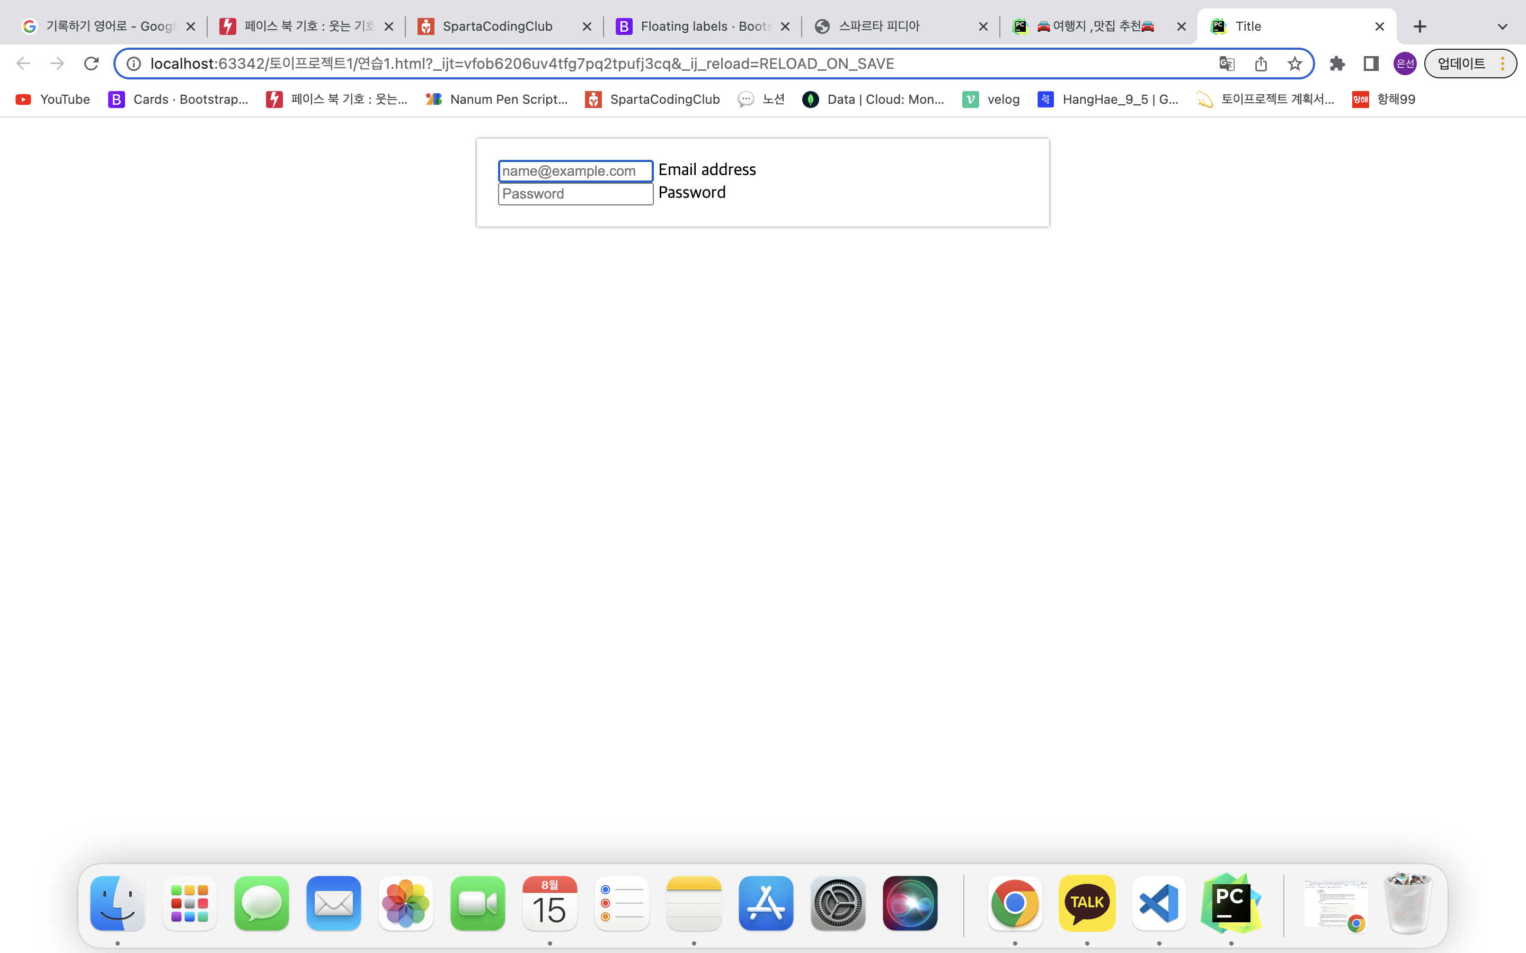This screenshot has width=1526, height=953.
Task: Expand the tab search dropdown arrow
Action: coord(1503,26)
